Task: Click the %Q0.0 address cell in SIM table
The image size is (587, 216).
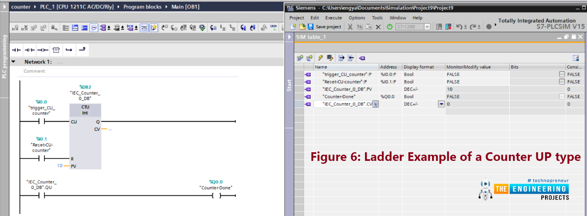Action: pos(391,97)
